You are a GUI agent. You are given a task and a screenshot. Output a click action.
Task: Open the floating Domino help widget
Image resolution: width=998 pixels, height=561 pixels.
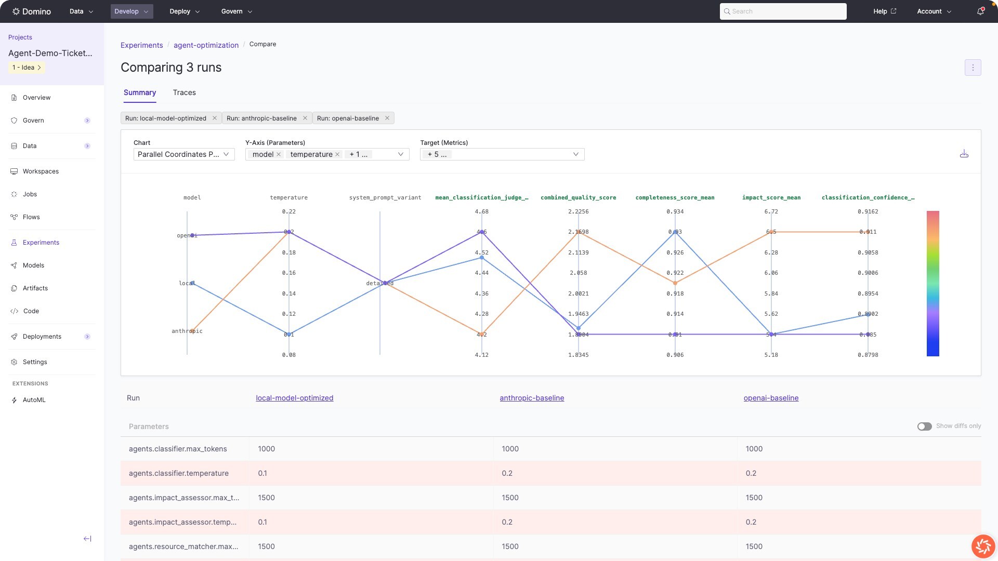pyautogui.click(x=983, y=546)
